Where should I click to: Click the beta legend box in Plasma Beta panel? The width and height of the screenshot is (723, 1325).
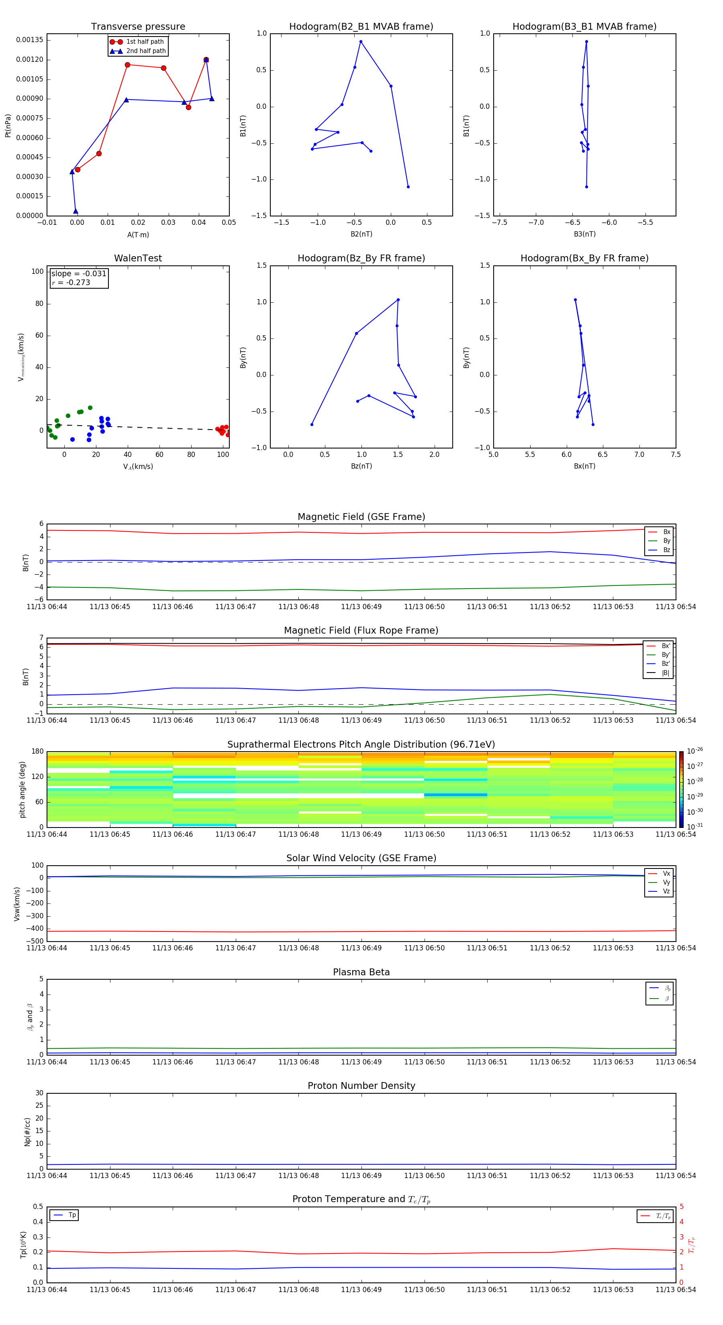[659, 993]
